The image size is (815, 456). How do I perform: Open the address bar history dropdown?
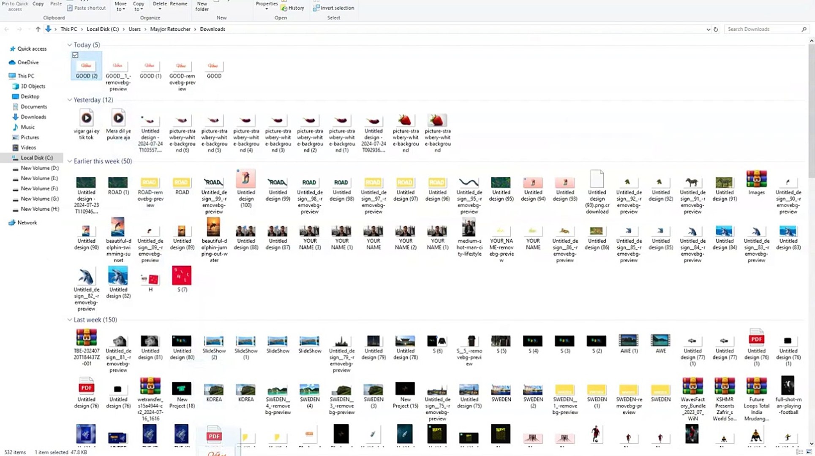[x=708, y=30]
